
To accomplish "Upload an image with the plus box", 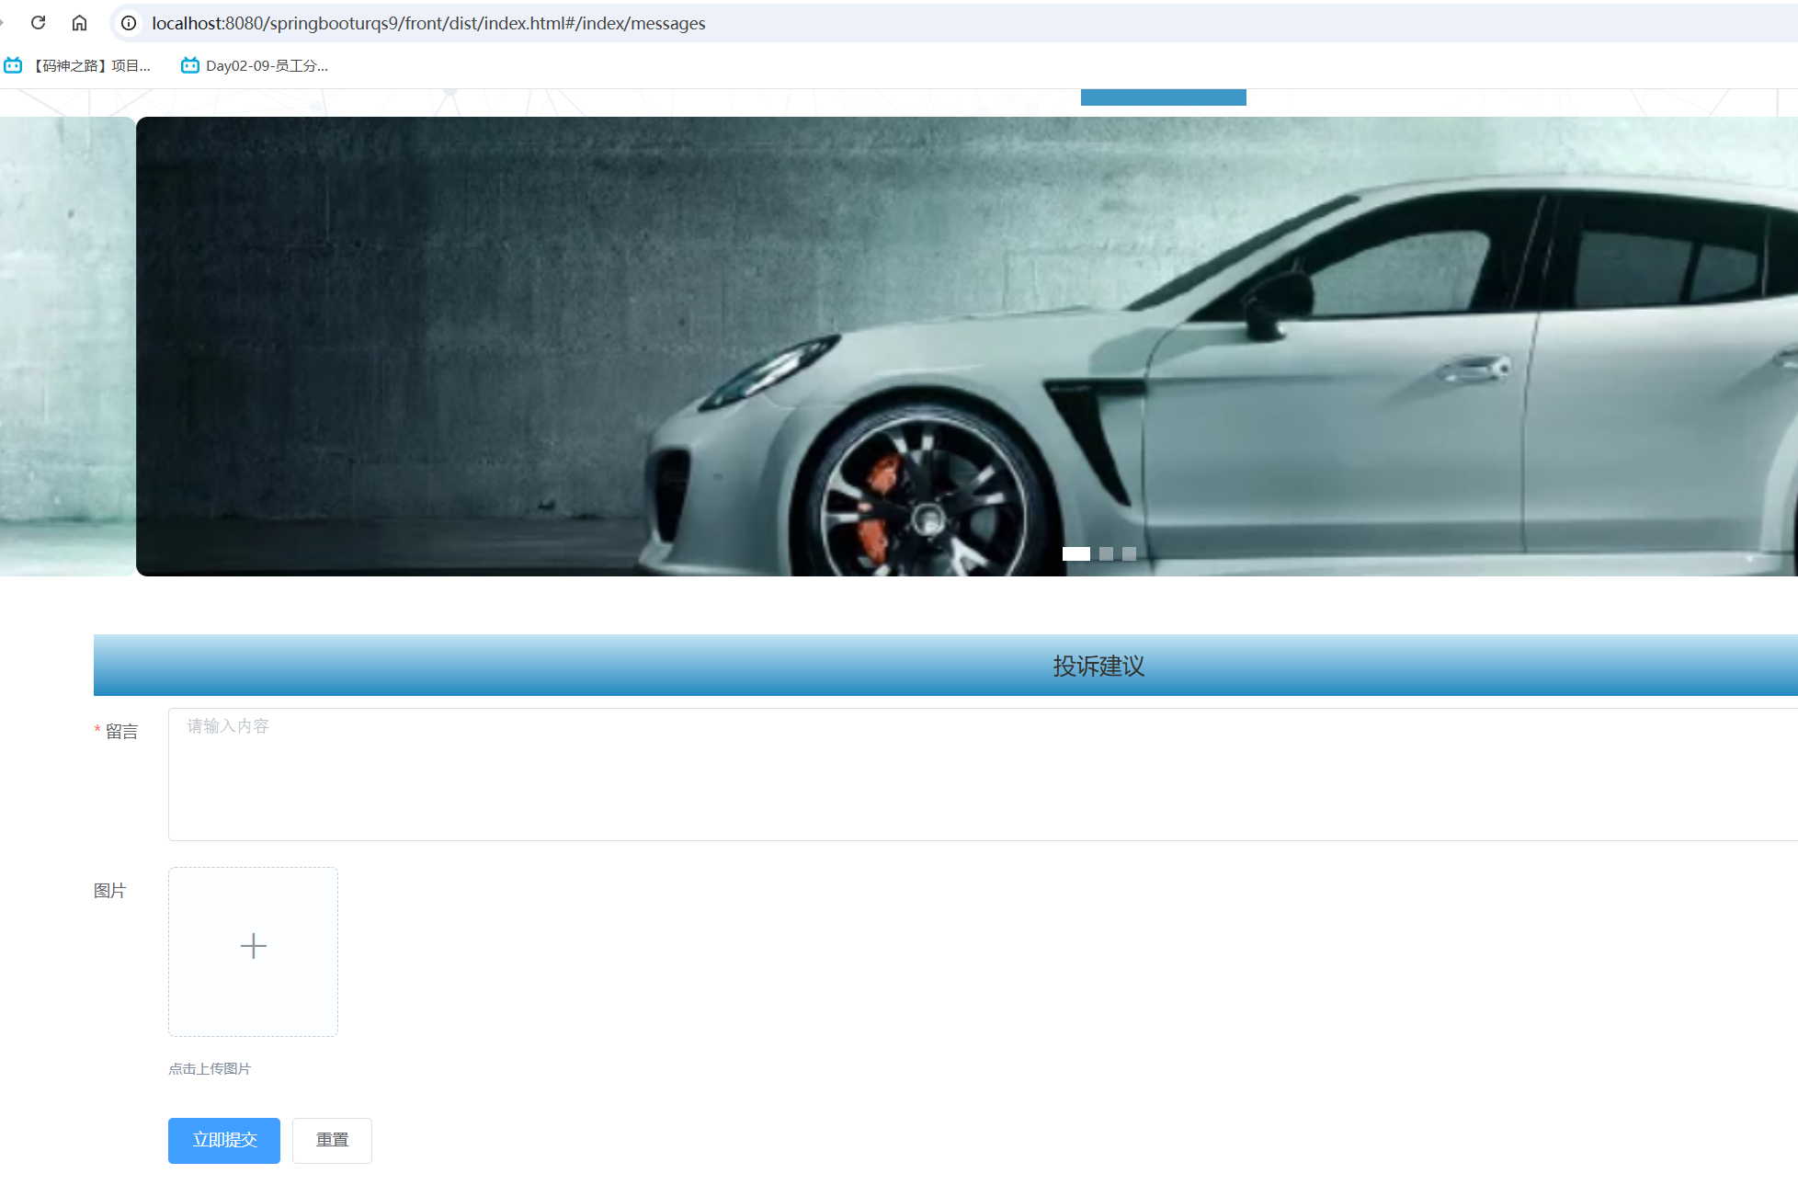I will (x=253, y=951).
